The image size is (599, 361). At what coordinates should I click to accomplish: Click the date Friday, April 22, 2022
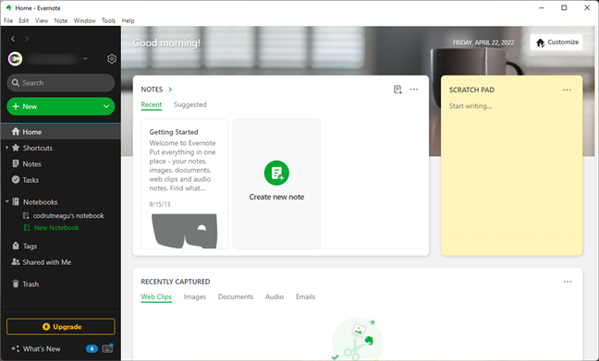[x=483, y=42]
